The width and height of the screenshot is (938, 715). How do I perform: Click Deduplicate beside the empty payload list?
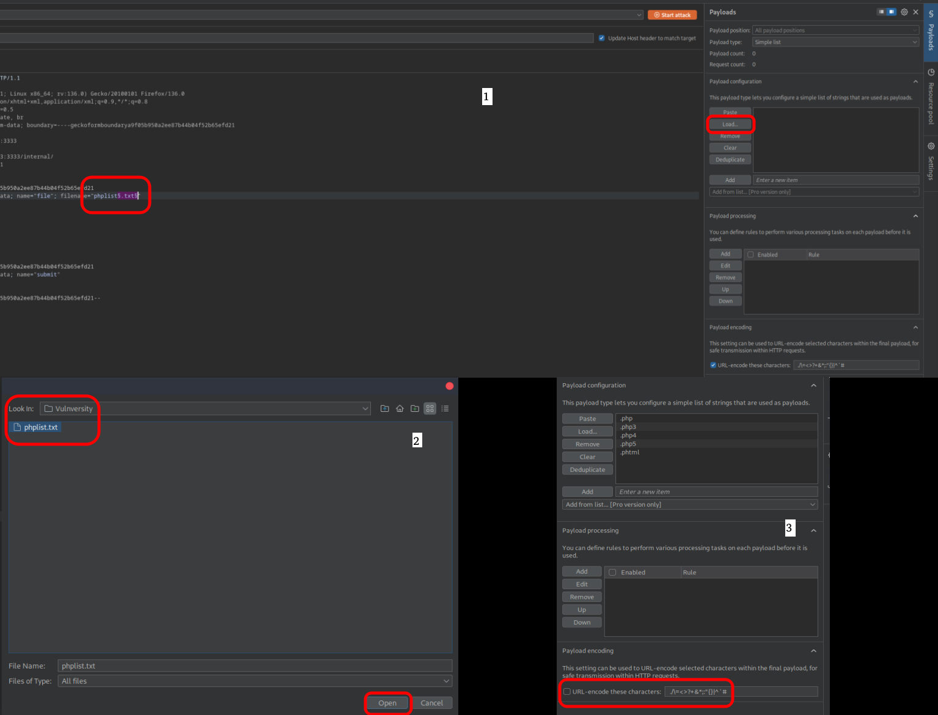click(730, 159)
